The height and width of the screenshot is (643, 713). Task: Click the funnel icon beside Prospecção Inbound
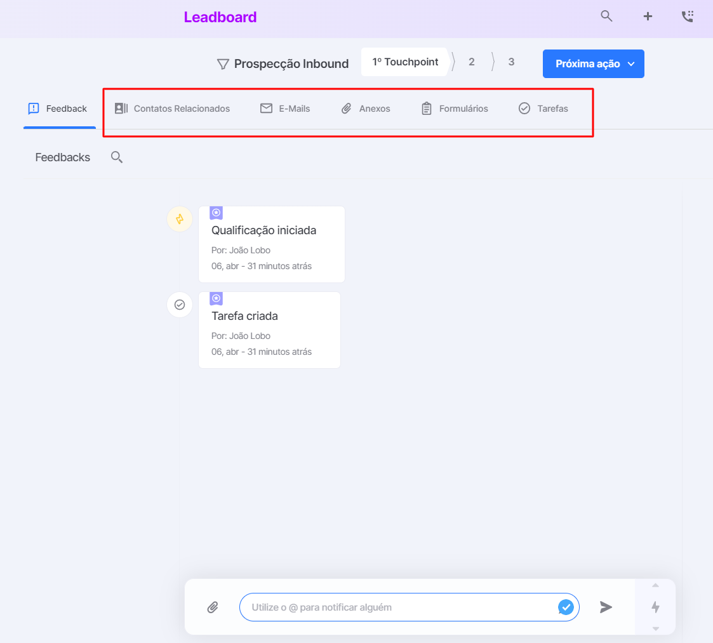pyautogui.click(x=223, y=64)
